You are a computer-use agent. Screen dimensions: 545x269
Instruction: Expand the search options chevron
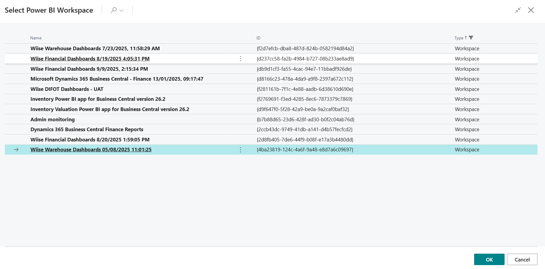point(122,10)
